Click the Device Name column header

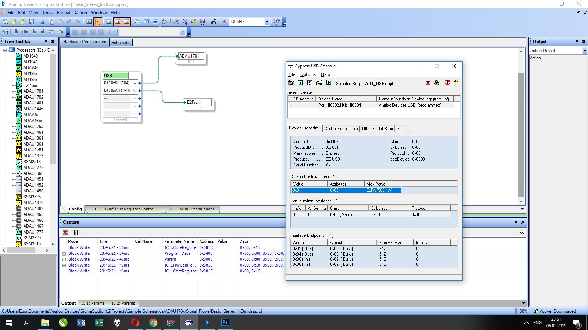pos(346,99)
